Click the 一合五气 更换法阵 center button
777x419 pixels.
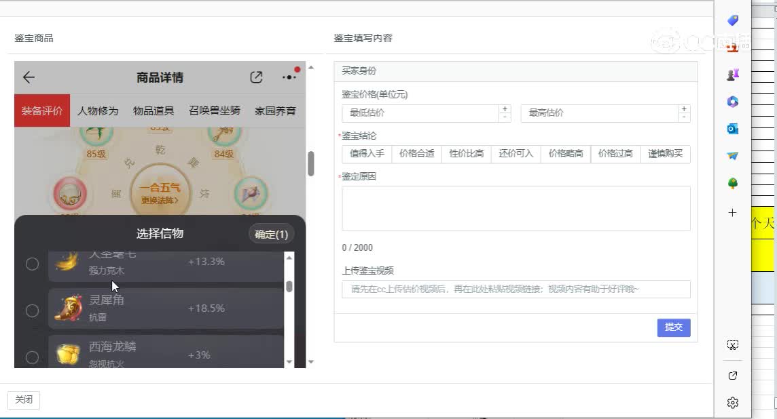[160, 192]
